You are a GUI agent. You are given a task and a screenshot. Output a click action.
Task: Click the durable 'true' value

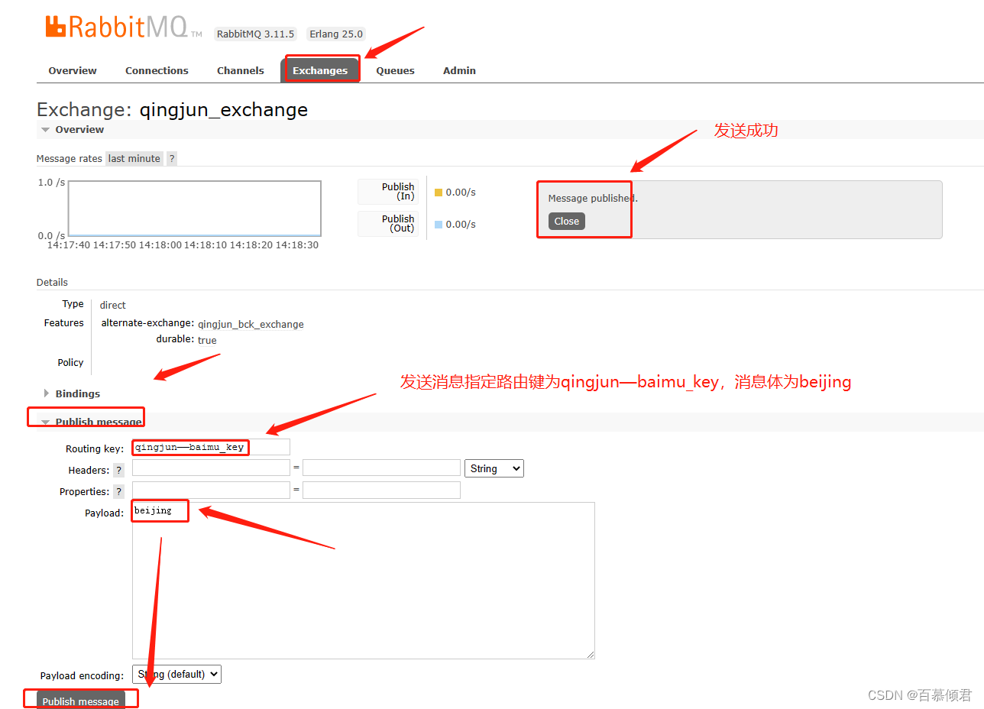(207, 340)
